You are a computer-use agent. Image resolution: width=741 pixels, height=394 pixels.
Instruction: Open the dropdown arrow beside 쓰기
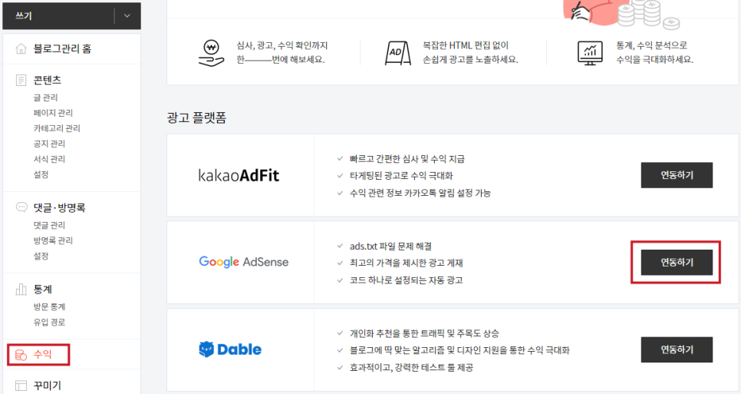tap(127, 15)
